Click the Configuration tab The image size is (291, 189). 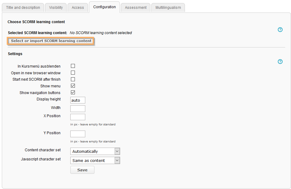point(105,7)
